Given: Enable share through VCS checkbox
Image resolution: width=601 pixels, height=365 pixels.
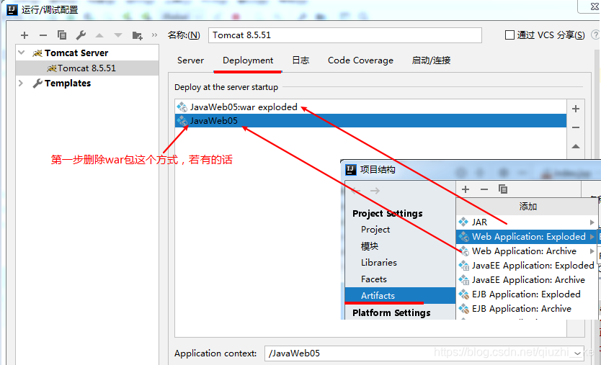Looking at the screenshot, I should pos(509,35).
